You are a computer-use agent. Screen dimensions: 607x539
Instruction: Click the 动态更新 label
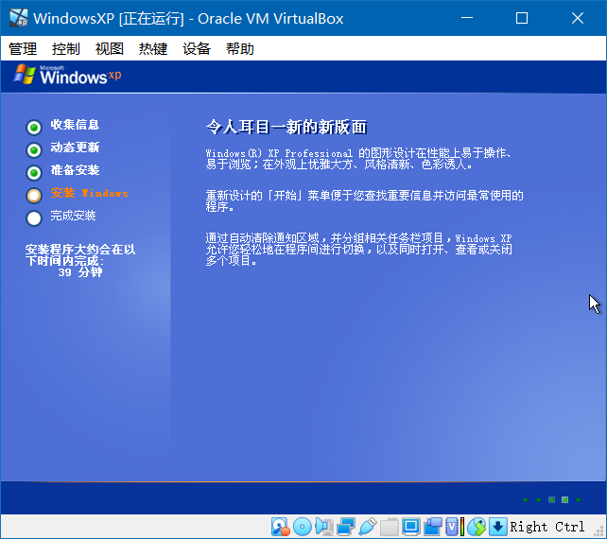pos(75,148)
